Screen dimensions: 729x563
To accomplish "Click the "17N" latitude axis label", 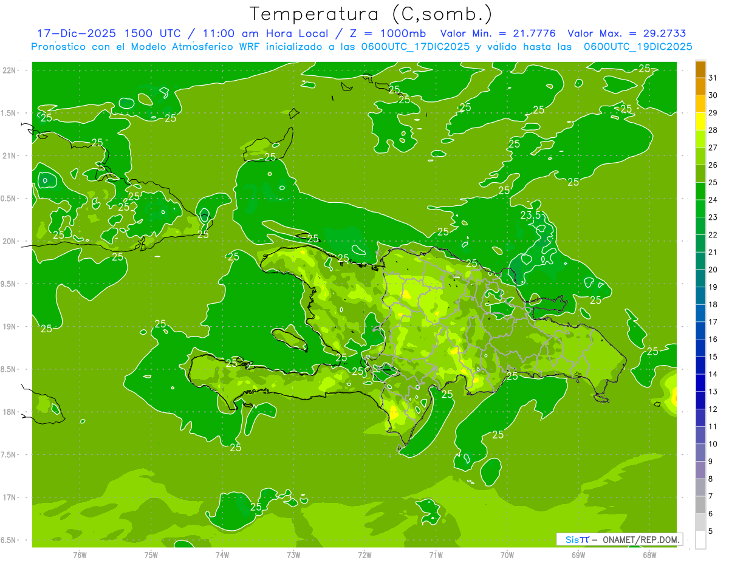I will (x=10, y=497).
